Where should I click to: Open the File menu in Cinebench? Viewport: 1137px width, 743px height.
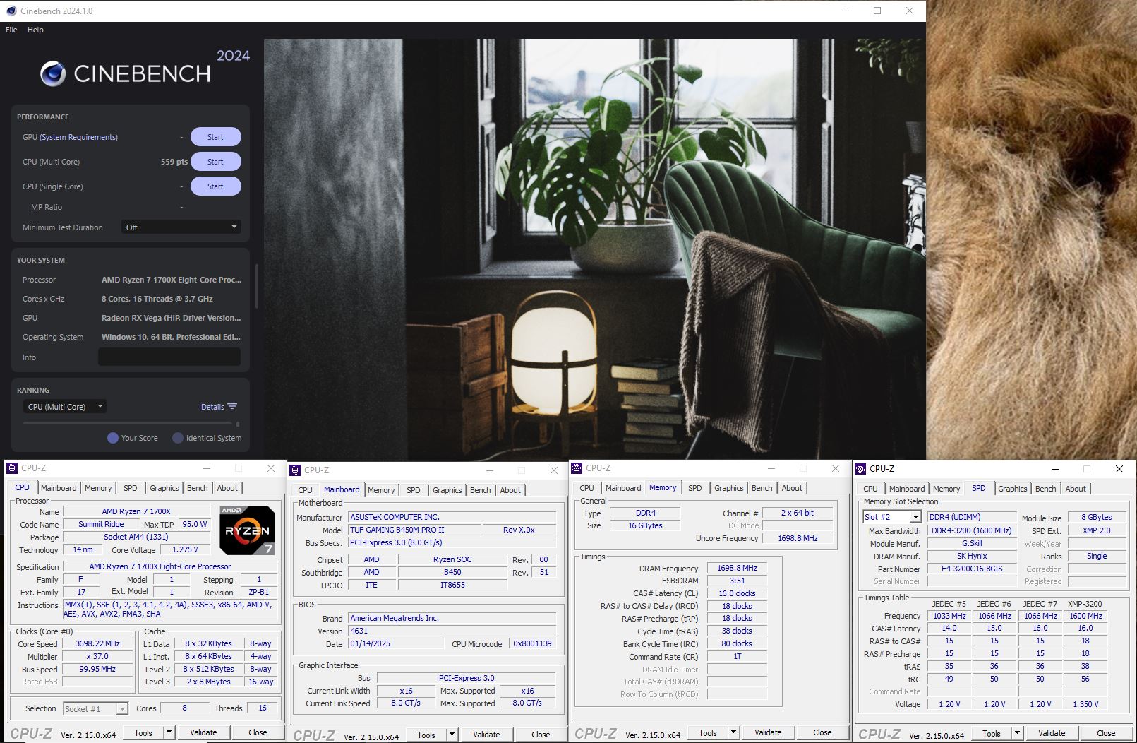11,30
